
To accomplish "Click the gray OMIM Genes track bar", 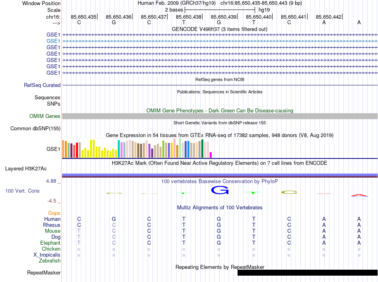I will point(220,116).
